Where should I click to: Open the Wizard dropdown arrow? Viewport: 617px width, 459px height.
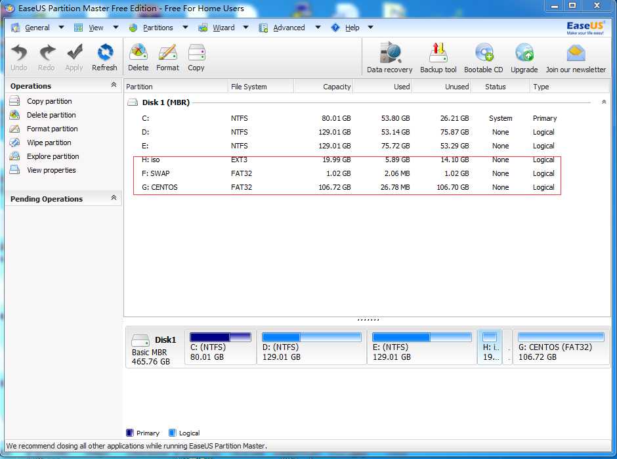click(245, 28)
